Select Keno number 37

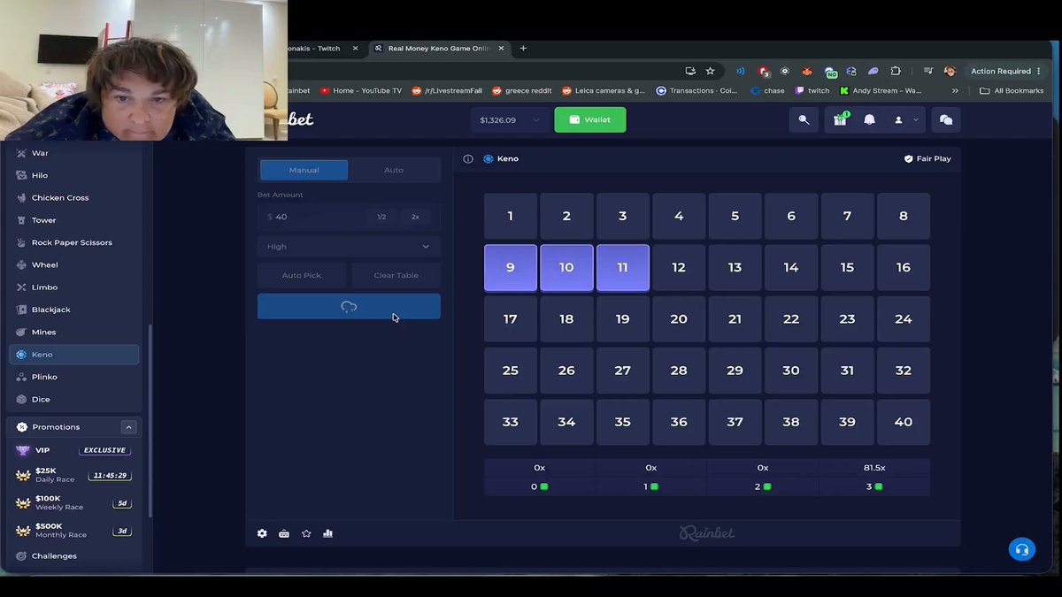735,422
